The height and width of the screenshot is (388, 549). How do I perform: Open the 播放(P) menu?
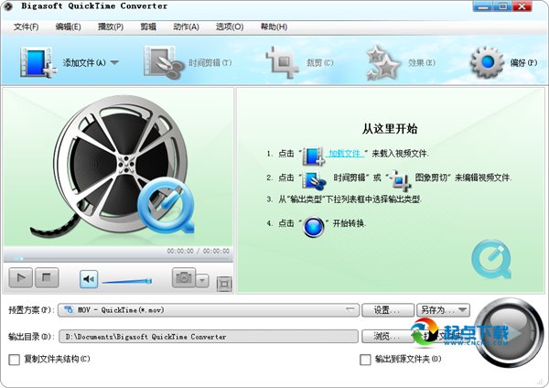111,27
